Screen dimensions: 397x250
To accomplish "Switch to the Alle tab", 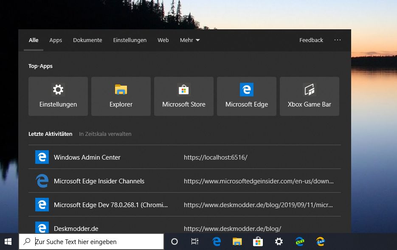I will (x=34, y=40).
